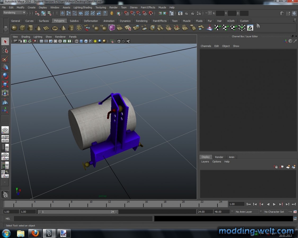Switch to the Render layer tab
The width and height of the screenshot is (298, 238).
[219, 157]
